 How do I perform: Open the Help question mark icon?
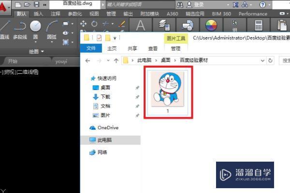262,5
